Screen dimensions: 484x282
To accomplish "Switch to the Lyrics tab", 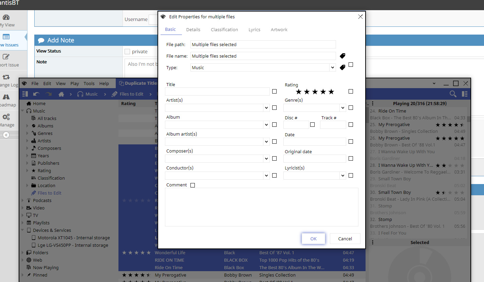I will point(254,30).
